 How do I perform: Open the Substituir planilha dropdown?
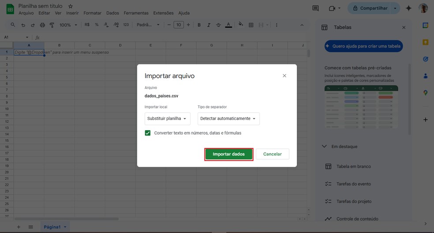pyautogui.click(x=168, y=119)
